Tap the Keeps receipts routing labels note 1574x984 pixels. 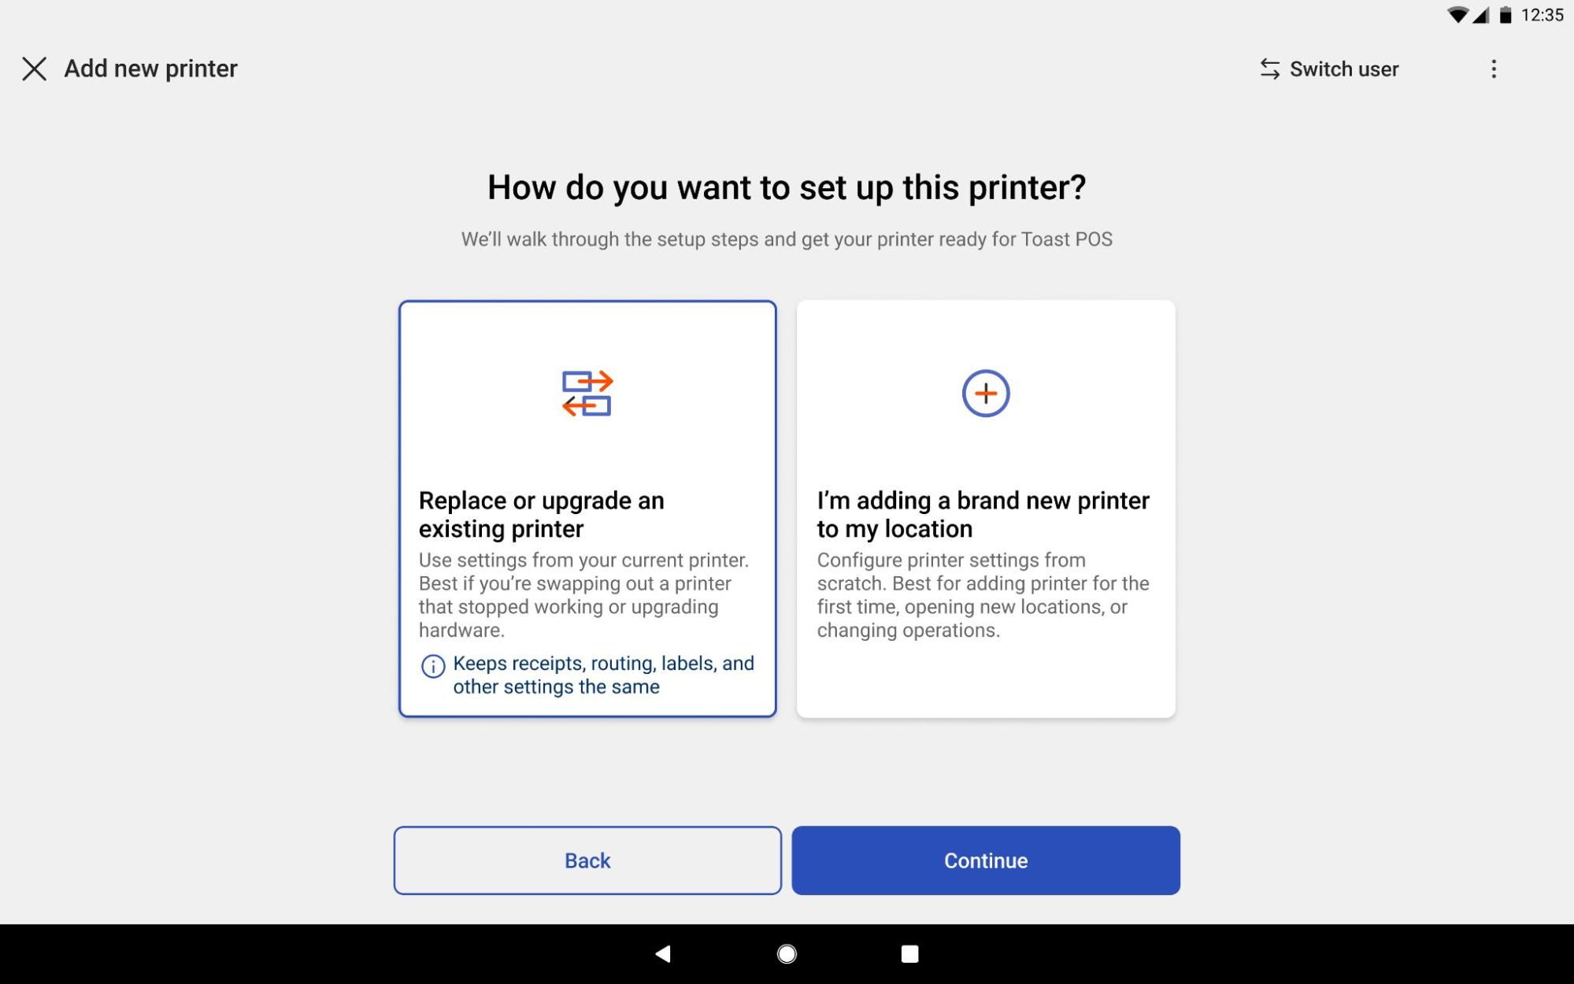602,675
